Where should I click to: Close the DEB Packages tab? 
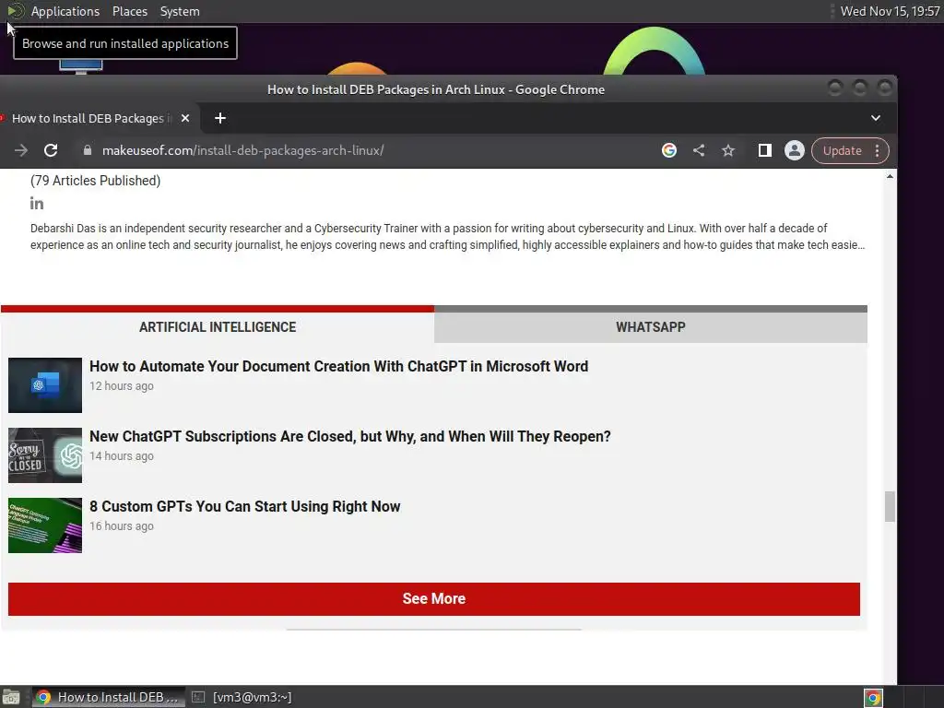point(185,119)
